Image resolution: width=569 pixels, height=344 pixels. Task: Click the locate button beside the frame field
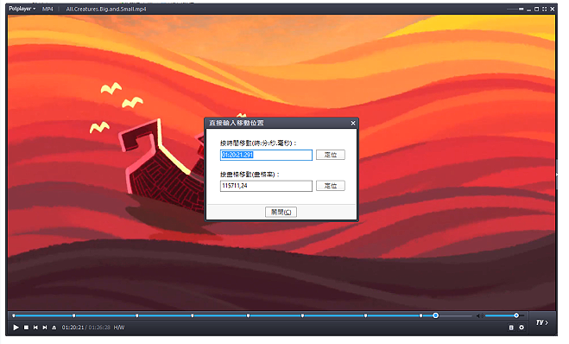point(330,186)
